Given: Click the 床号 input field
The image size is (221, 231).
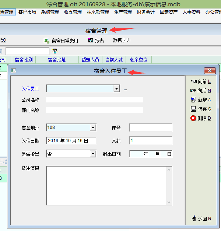Looking at the screenshot, I should 151,128.
